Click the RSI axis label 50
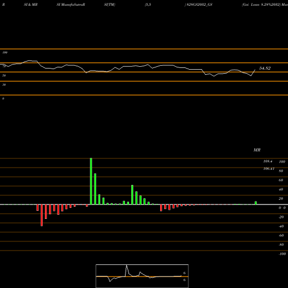 (4, 75)
